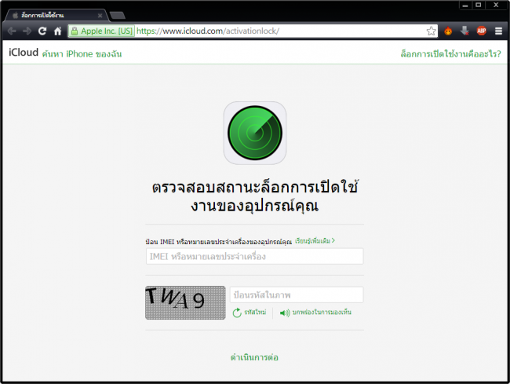510x384 pixels.
Task: Request a new captcha code with the refresh icon
Action: (x=237, y=313)
